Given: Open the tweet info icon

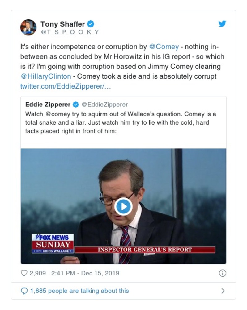Looking at the screenshot, I should point(222,273).
